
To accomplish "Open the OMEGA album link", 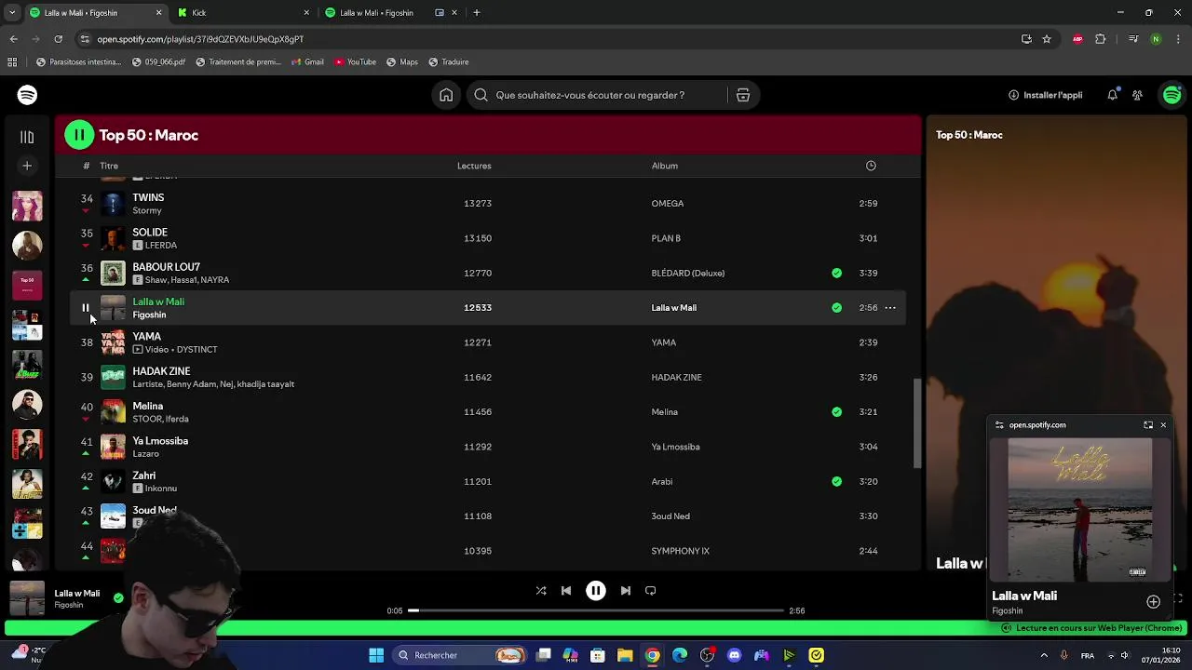I will click(x=668, y=204).
